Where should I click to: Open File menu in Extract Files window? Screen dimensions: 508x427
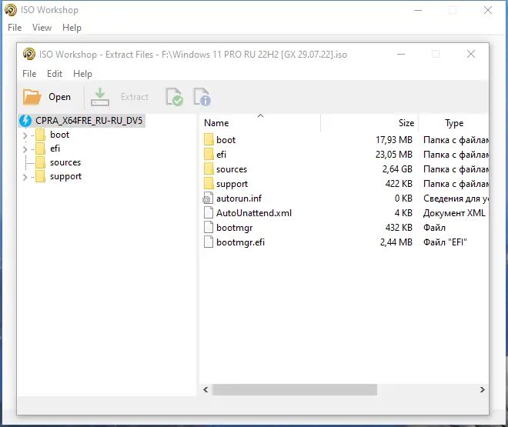[x=29, y=74]
